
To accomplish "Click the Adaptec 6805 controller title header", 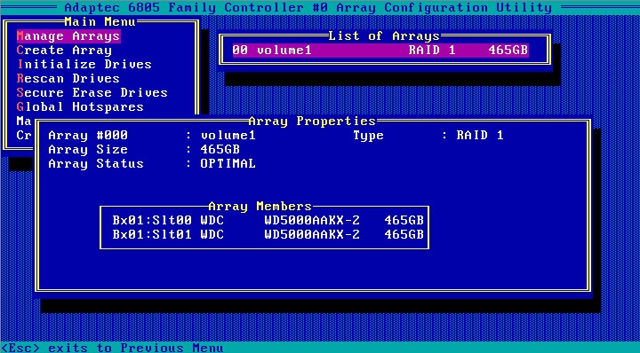I will tap(308, 8).
